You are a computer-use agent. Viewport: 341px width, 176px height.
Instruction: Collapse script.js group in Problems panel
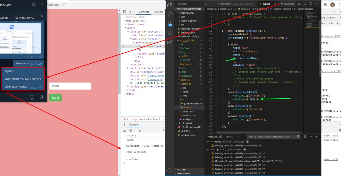(208, 150)
